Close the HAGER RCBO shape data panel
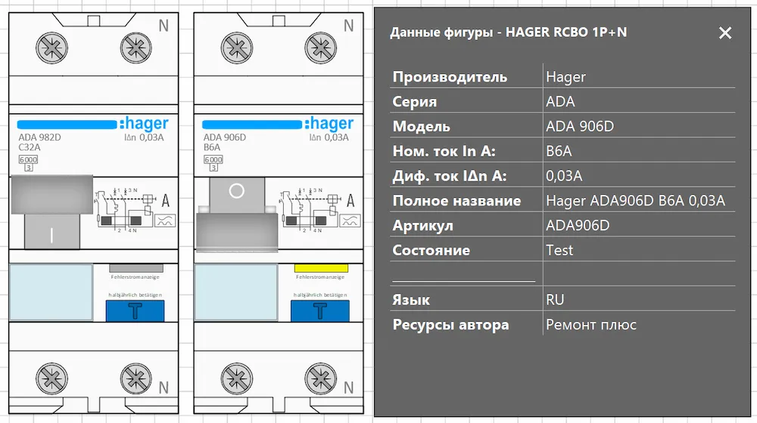The width and height of the screenshot is (757, 423). [x=724, y=32]
